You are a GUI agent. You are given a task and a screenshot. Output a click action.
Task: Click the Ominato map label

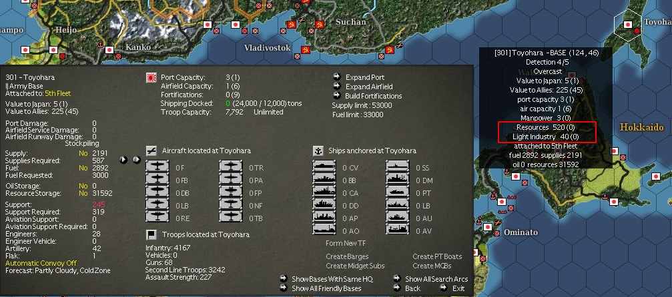(x=521, y=232)
